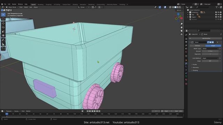Toggle Collection exclude checkbox in outliner
This screenshot has width=223, height=125.
tap(216, 12)
